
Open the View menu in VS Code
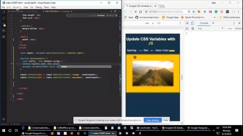click(x=26, y=7)
